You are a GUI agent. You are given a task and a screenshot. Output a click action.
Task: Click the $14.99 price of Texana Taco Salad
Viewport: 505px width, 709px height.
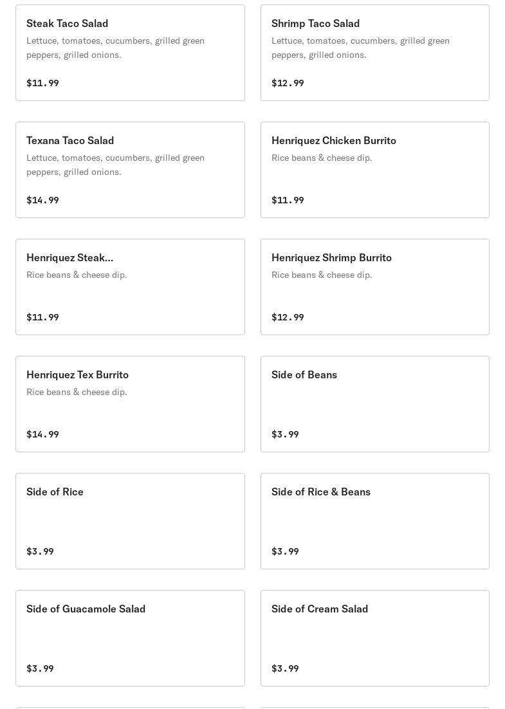click(x=42, y=200)
